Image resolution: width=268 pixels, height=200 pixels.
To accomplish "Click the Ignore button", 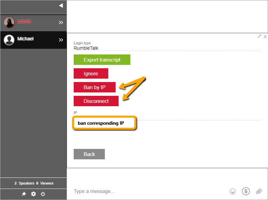I will coord(91,74).
